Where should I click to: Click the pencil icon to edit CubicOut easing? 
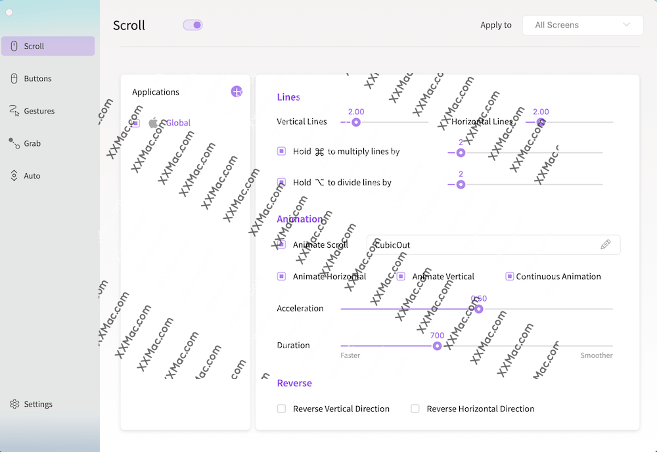[x=605, y=244]
